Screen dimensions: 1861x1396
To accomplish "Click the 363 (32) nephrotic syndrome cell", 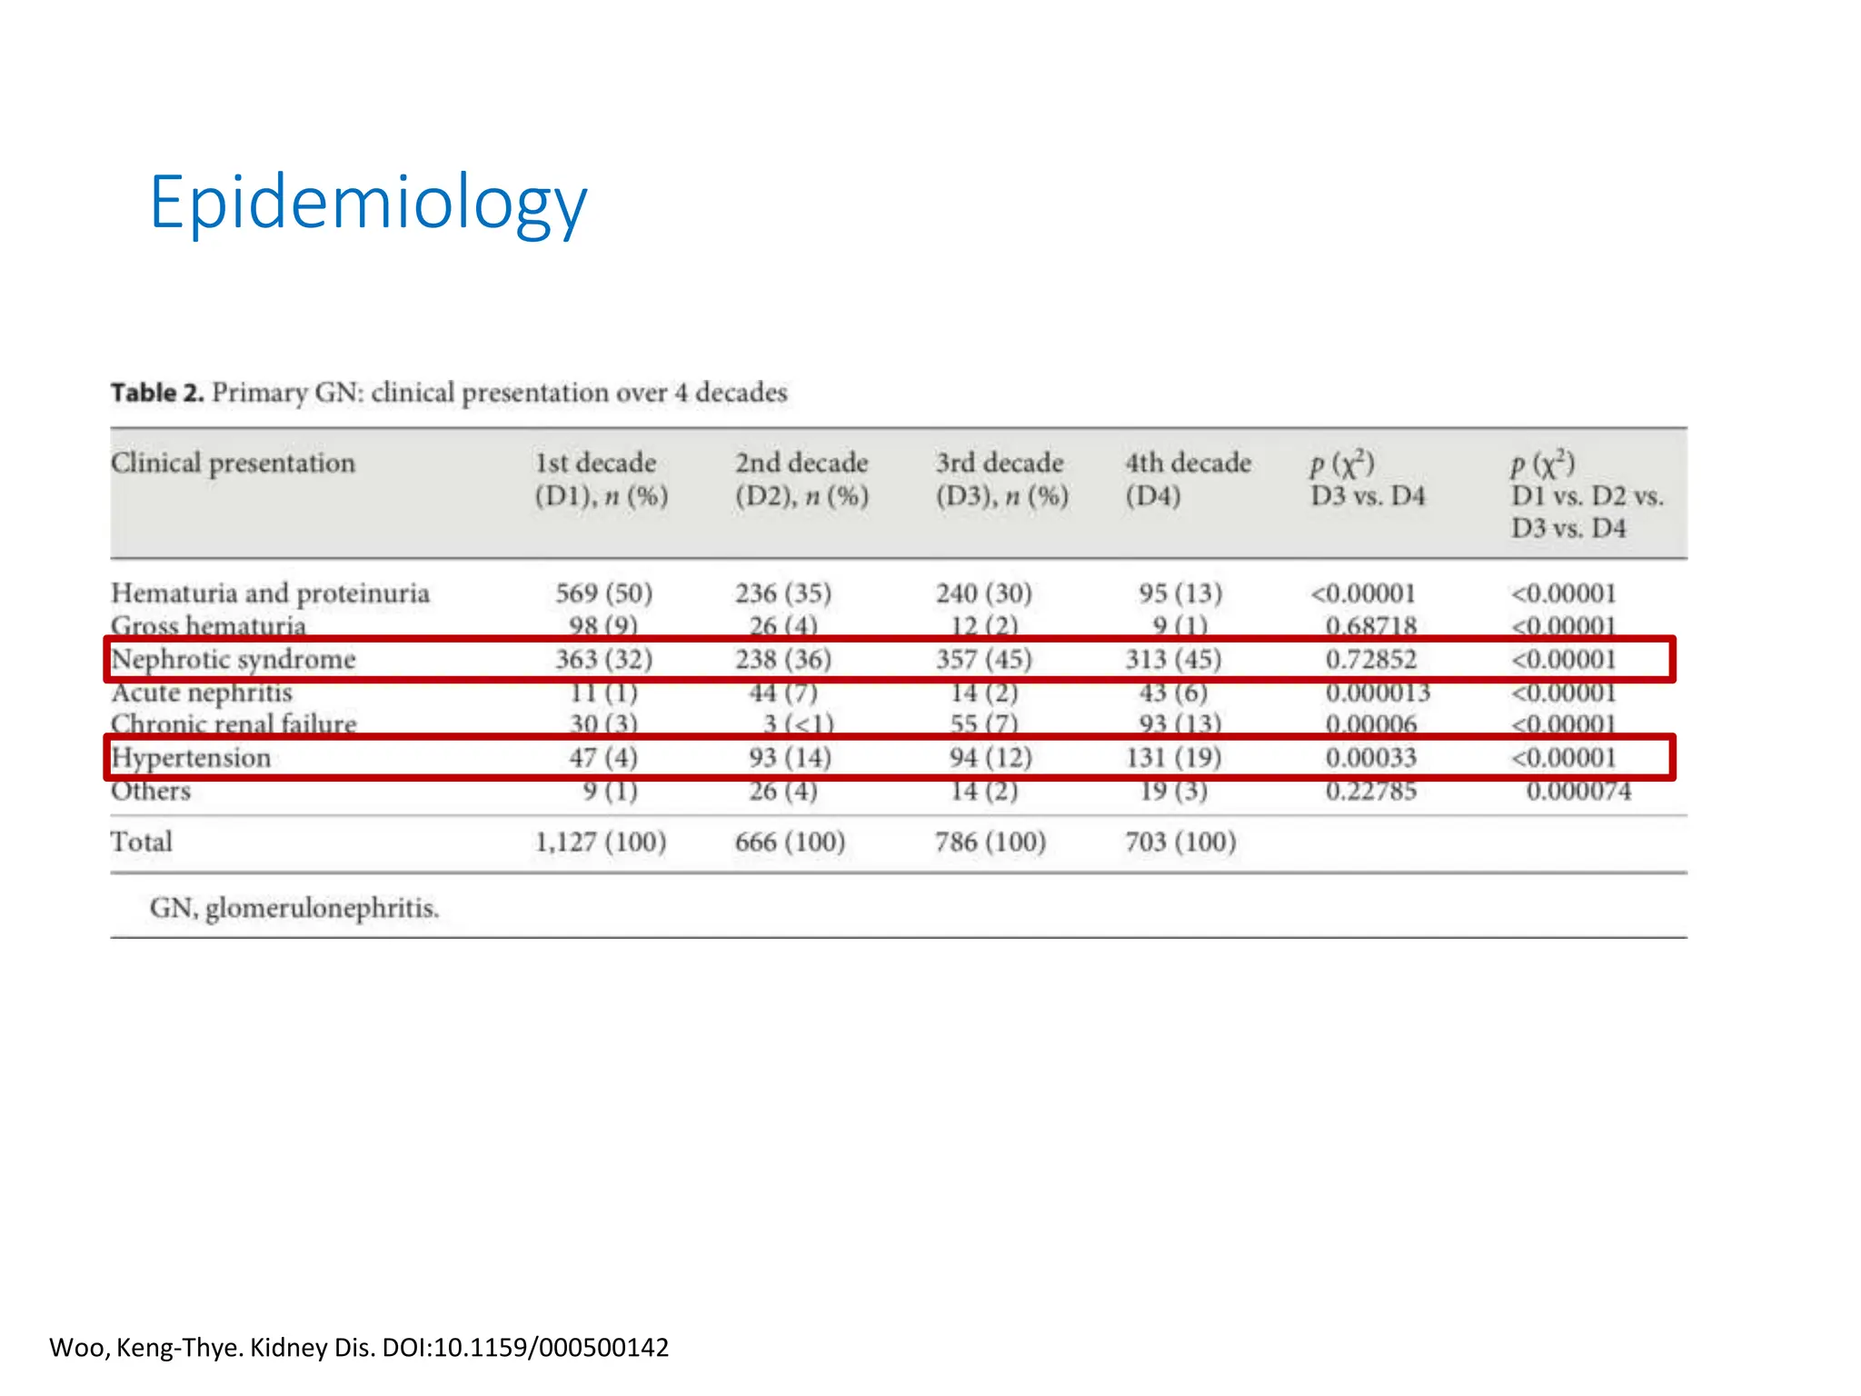I will 603,660.
